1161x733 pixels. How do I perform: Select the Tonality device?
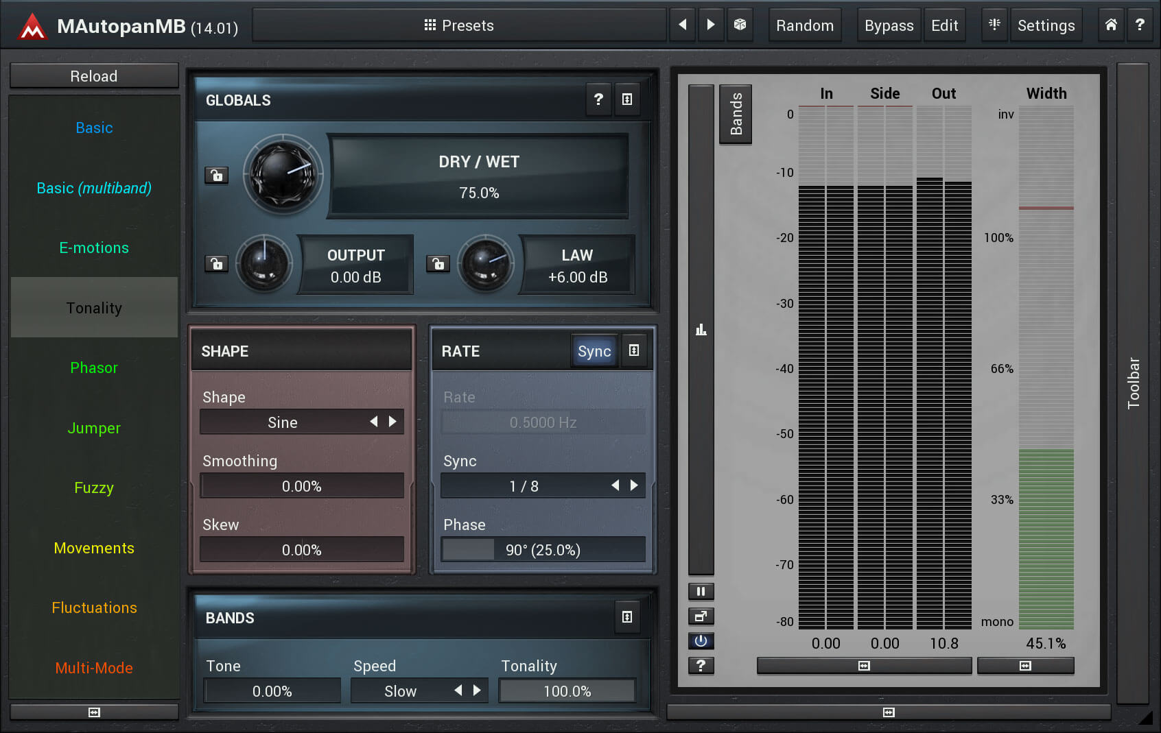pyautogui.click(x=94, y=308)
